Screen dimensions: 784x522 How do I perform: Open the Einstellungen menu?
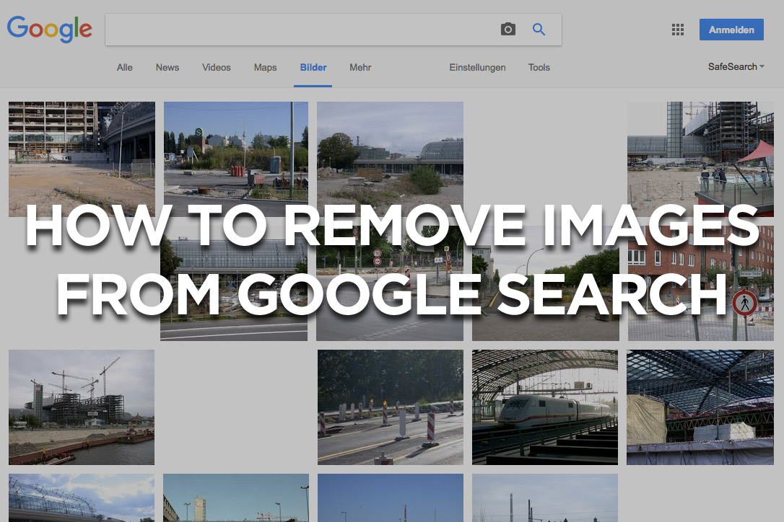click(x=477, y=67)
